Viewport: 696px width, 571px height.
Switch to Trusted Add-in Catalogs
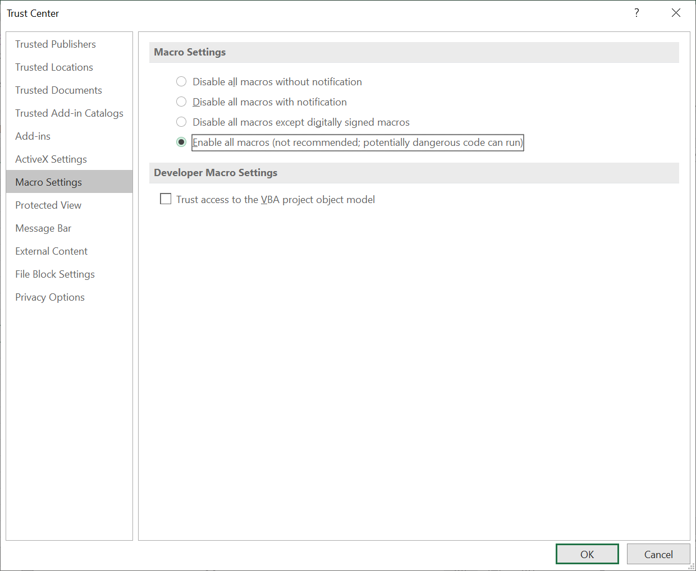coord(69,113)
